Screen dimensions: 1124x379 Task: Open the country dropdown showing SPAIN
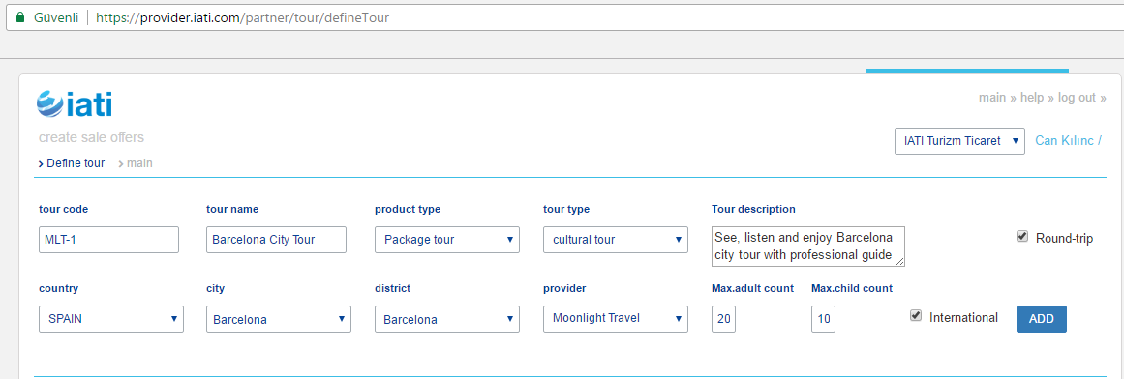coord(111,319)
